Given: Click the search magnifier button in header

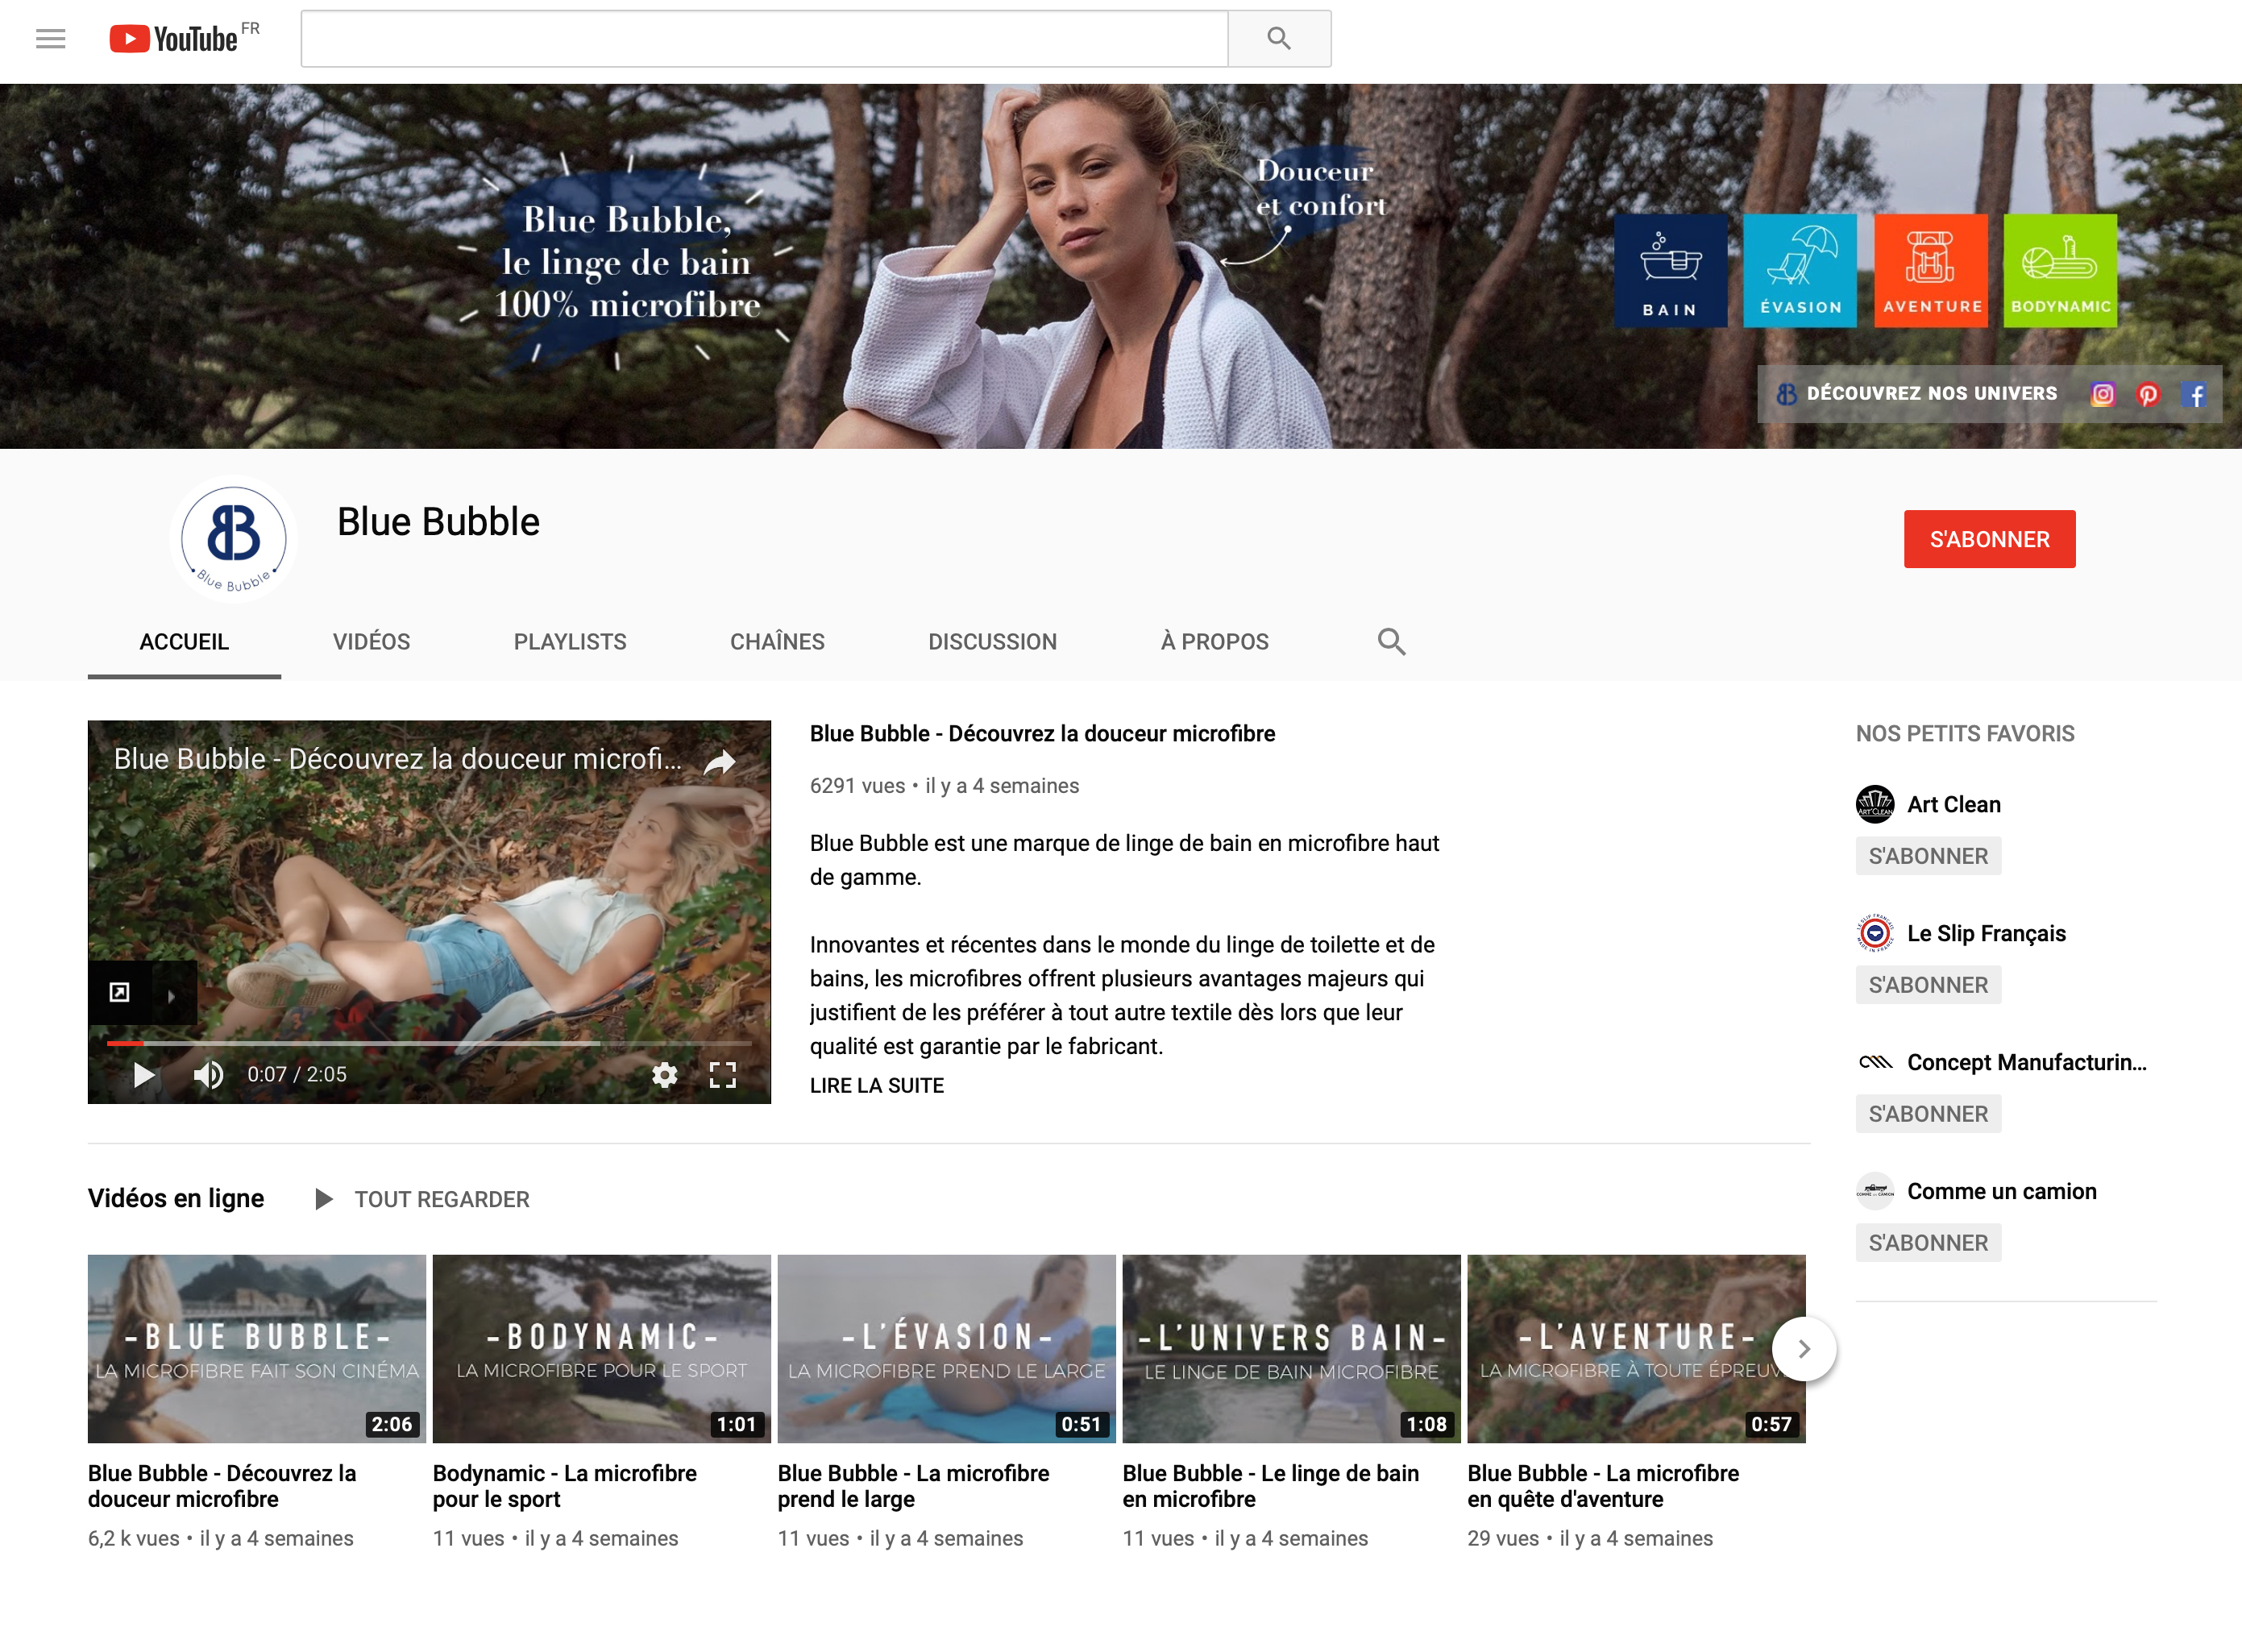Looking at the screenshot, I should 1279,39.
